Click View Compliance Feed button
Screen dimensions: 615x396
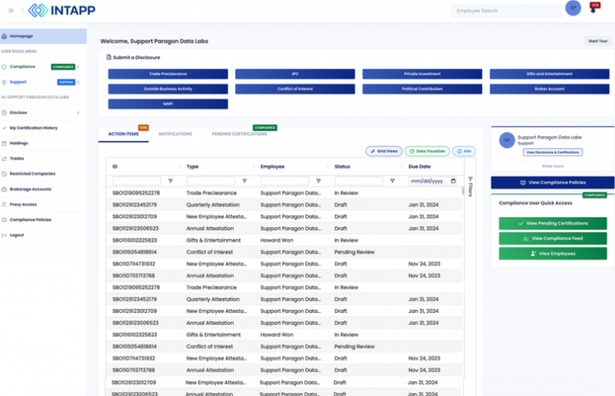[553, 239]
